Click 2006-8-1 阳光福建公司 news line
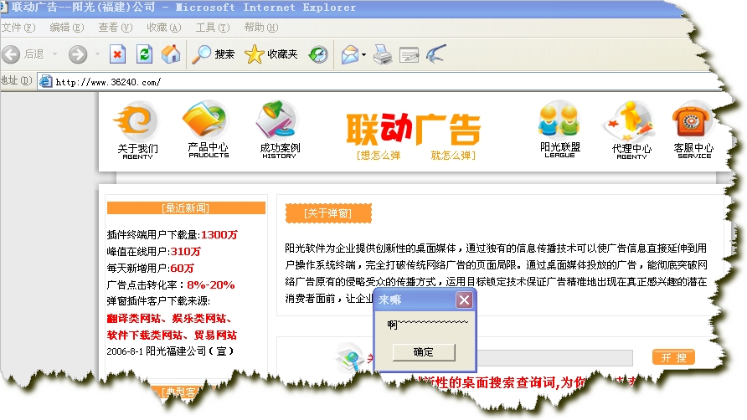 point(171,351)
